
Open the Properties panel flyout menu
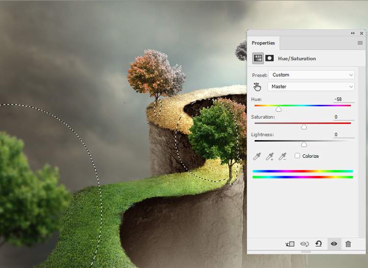[360, 43]
